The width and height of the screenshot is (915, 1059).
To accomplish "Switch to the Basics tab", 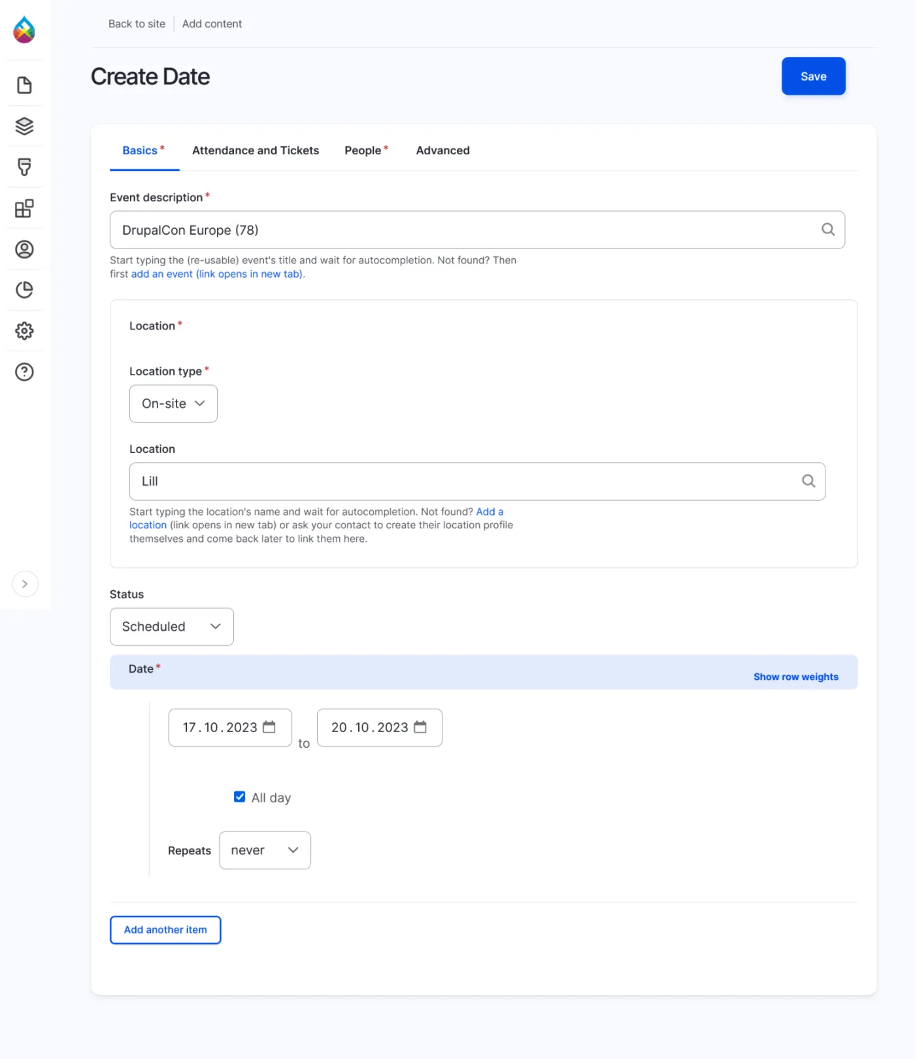I will pyautogui.click(x=144, y=150).
